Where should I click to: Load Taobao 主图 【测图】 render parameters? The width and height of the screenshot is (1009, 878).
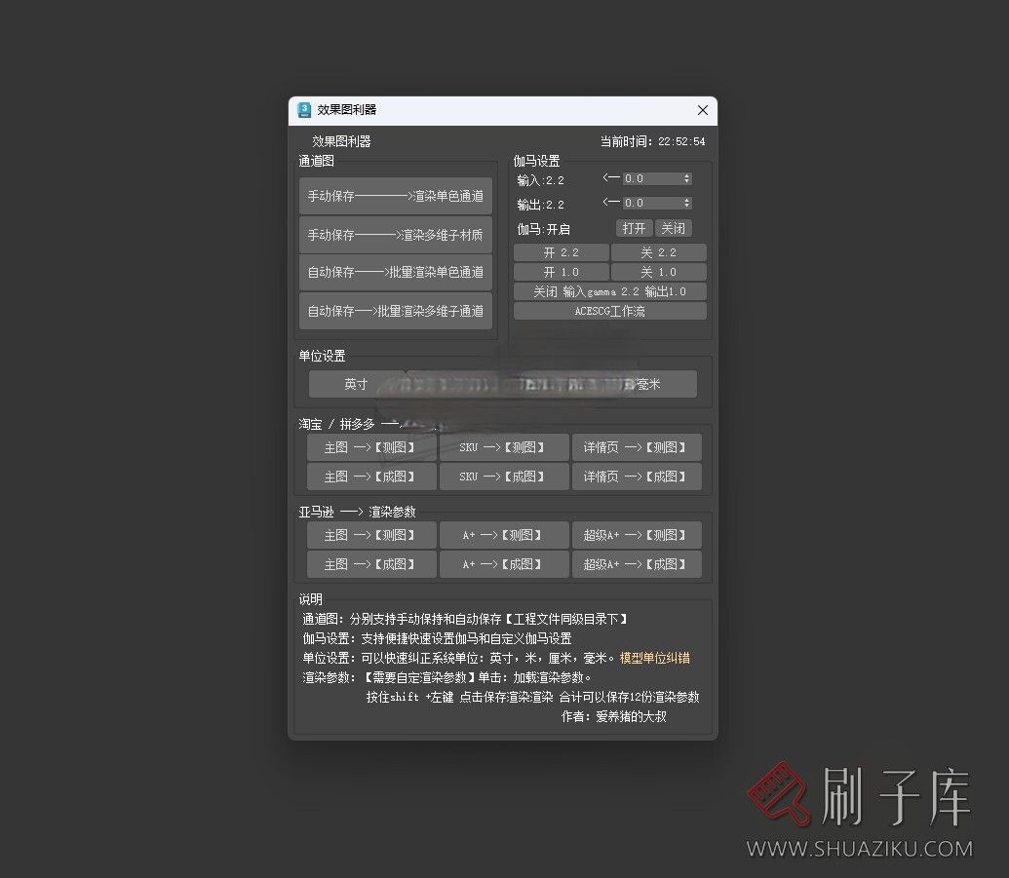pos(371,447)
